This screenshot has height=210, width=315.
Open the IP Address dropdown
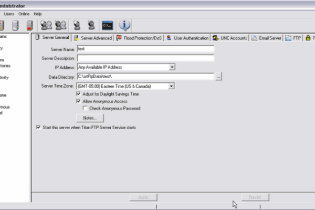click(172, 67)
